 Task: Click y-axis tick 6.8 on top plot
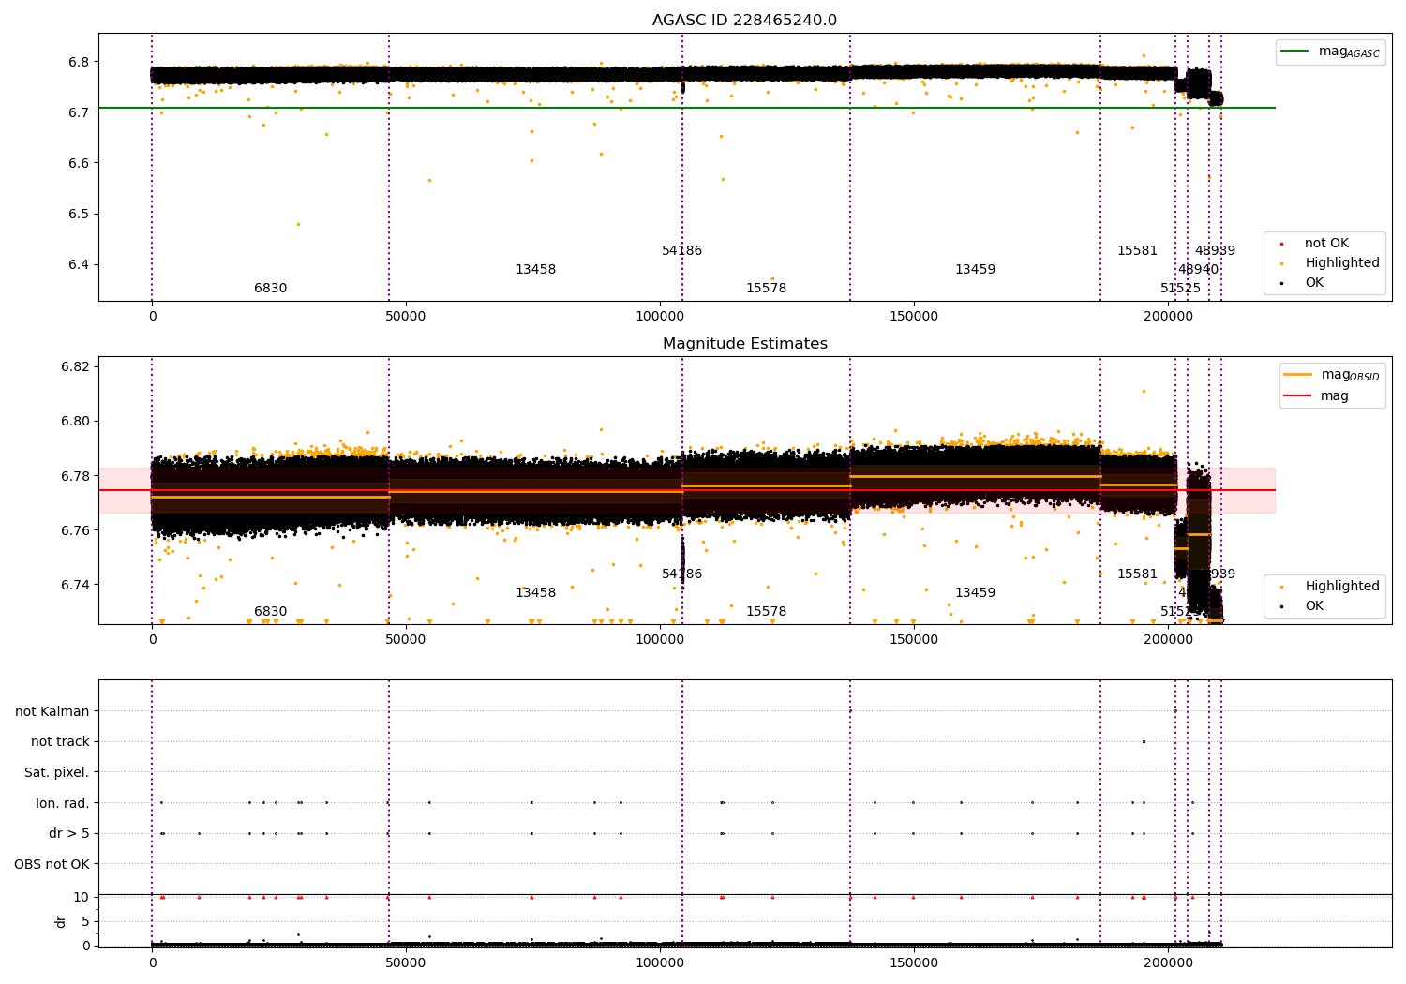[x=79, y=62]
